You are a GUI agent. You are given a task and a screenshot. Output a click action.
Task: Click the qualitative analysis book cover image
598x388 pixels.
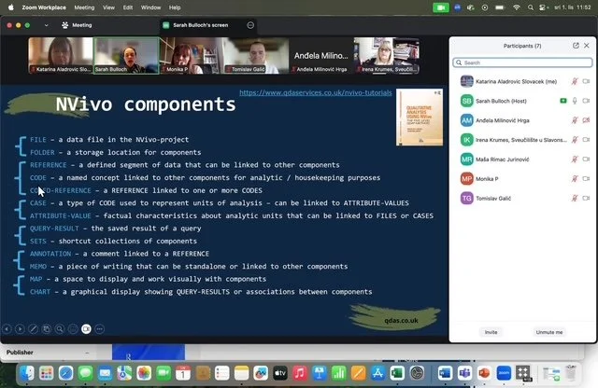(420, 117)
